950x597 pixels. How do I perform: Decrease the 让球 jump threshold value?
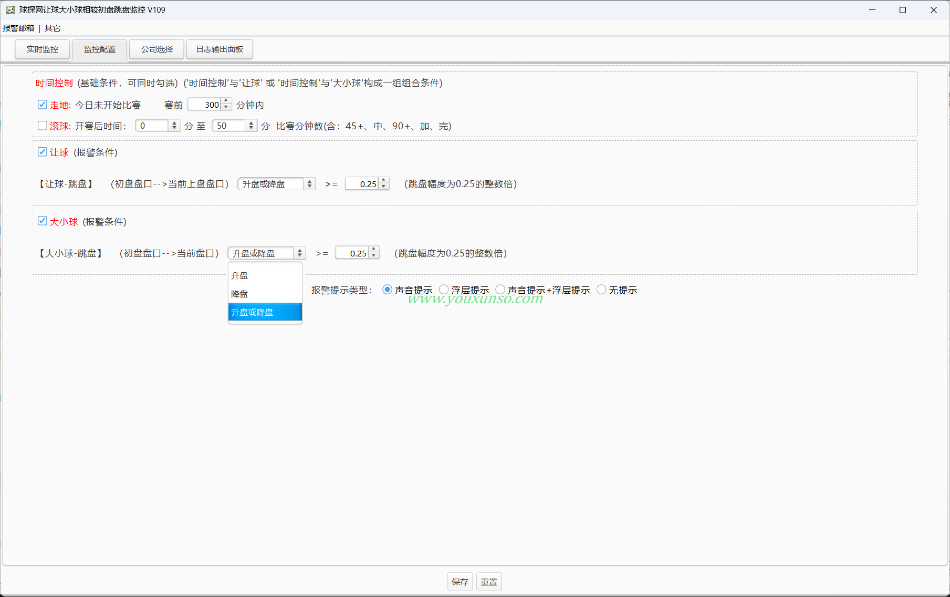(384, 187)
